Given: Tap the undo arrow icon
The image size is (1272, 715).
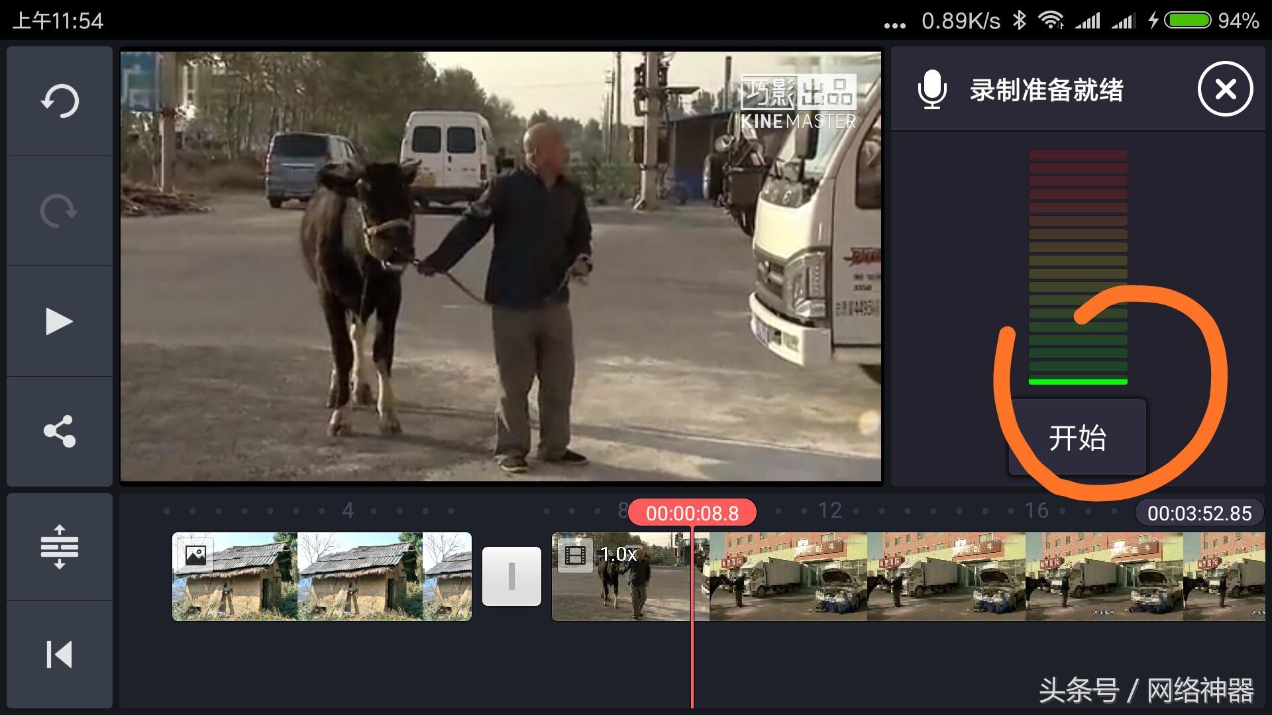Looking at the screenshot, I should (x=60, y=101).
